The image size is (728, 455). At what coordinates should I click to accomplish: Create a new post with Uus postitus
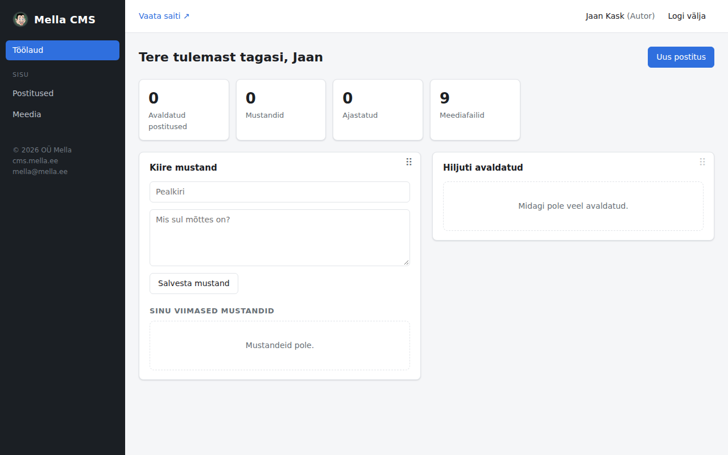point(681,57)
